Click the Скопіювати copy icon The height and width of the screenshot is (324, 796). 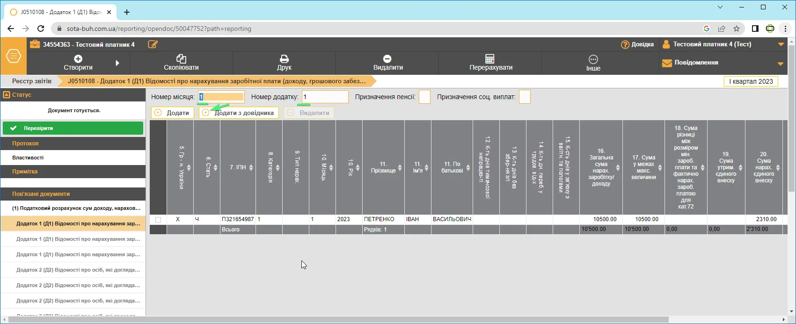coord(181,59)
